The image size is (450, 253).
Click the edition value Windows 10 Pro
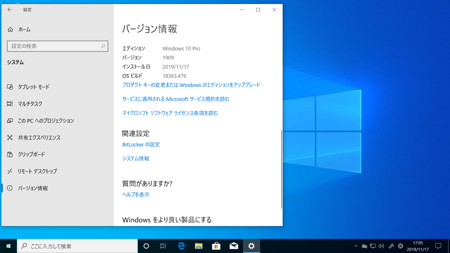click(x=181, y=49)
